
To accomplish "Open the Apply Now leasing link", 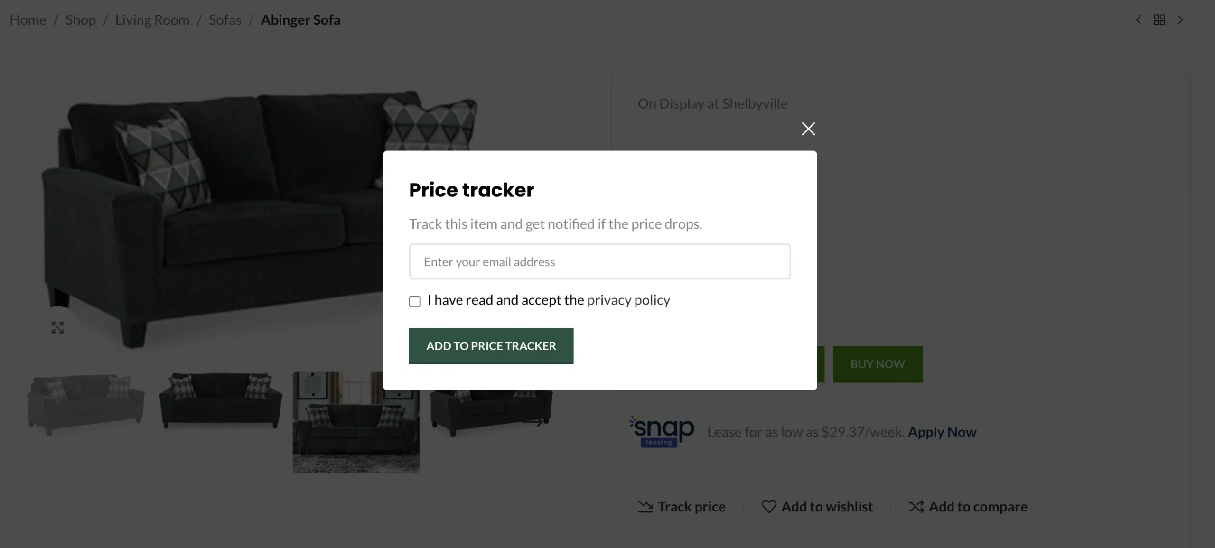I will point(942,432).
